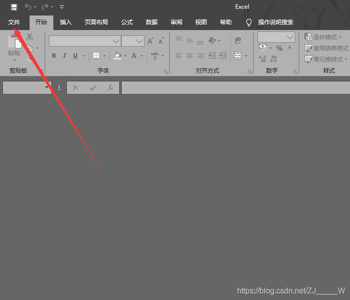
Task: Expand the Copy options dropdown arrow
Action: pyautogui.click(x=37, y=48)
